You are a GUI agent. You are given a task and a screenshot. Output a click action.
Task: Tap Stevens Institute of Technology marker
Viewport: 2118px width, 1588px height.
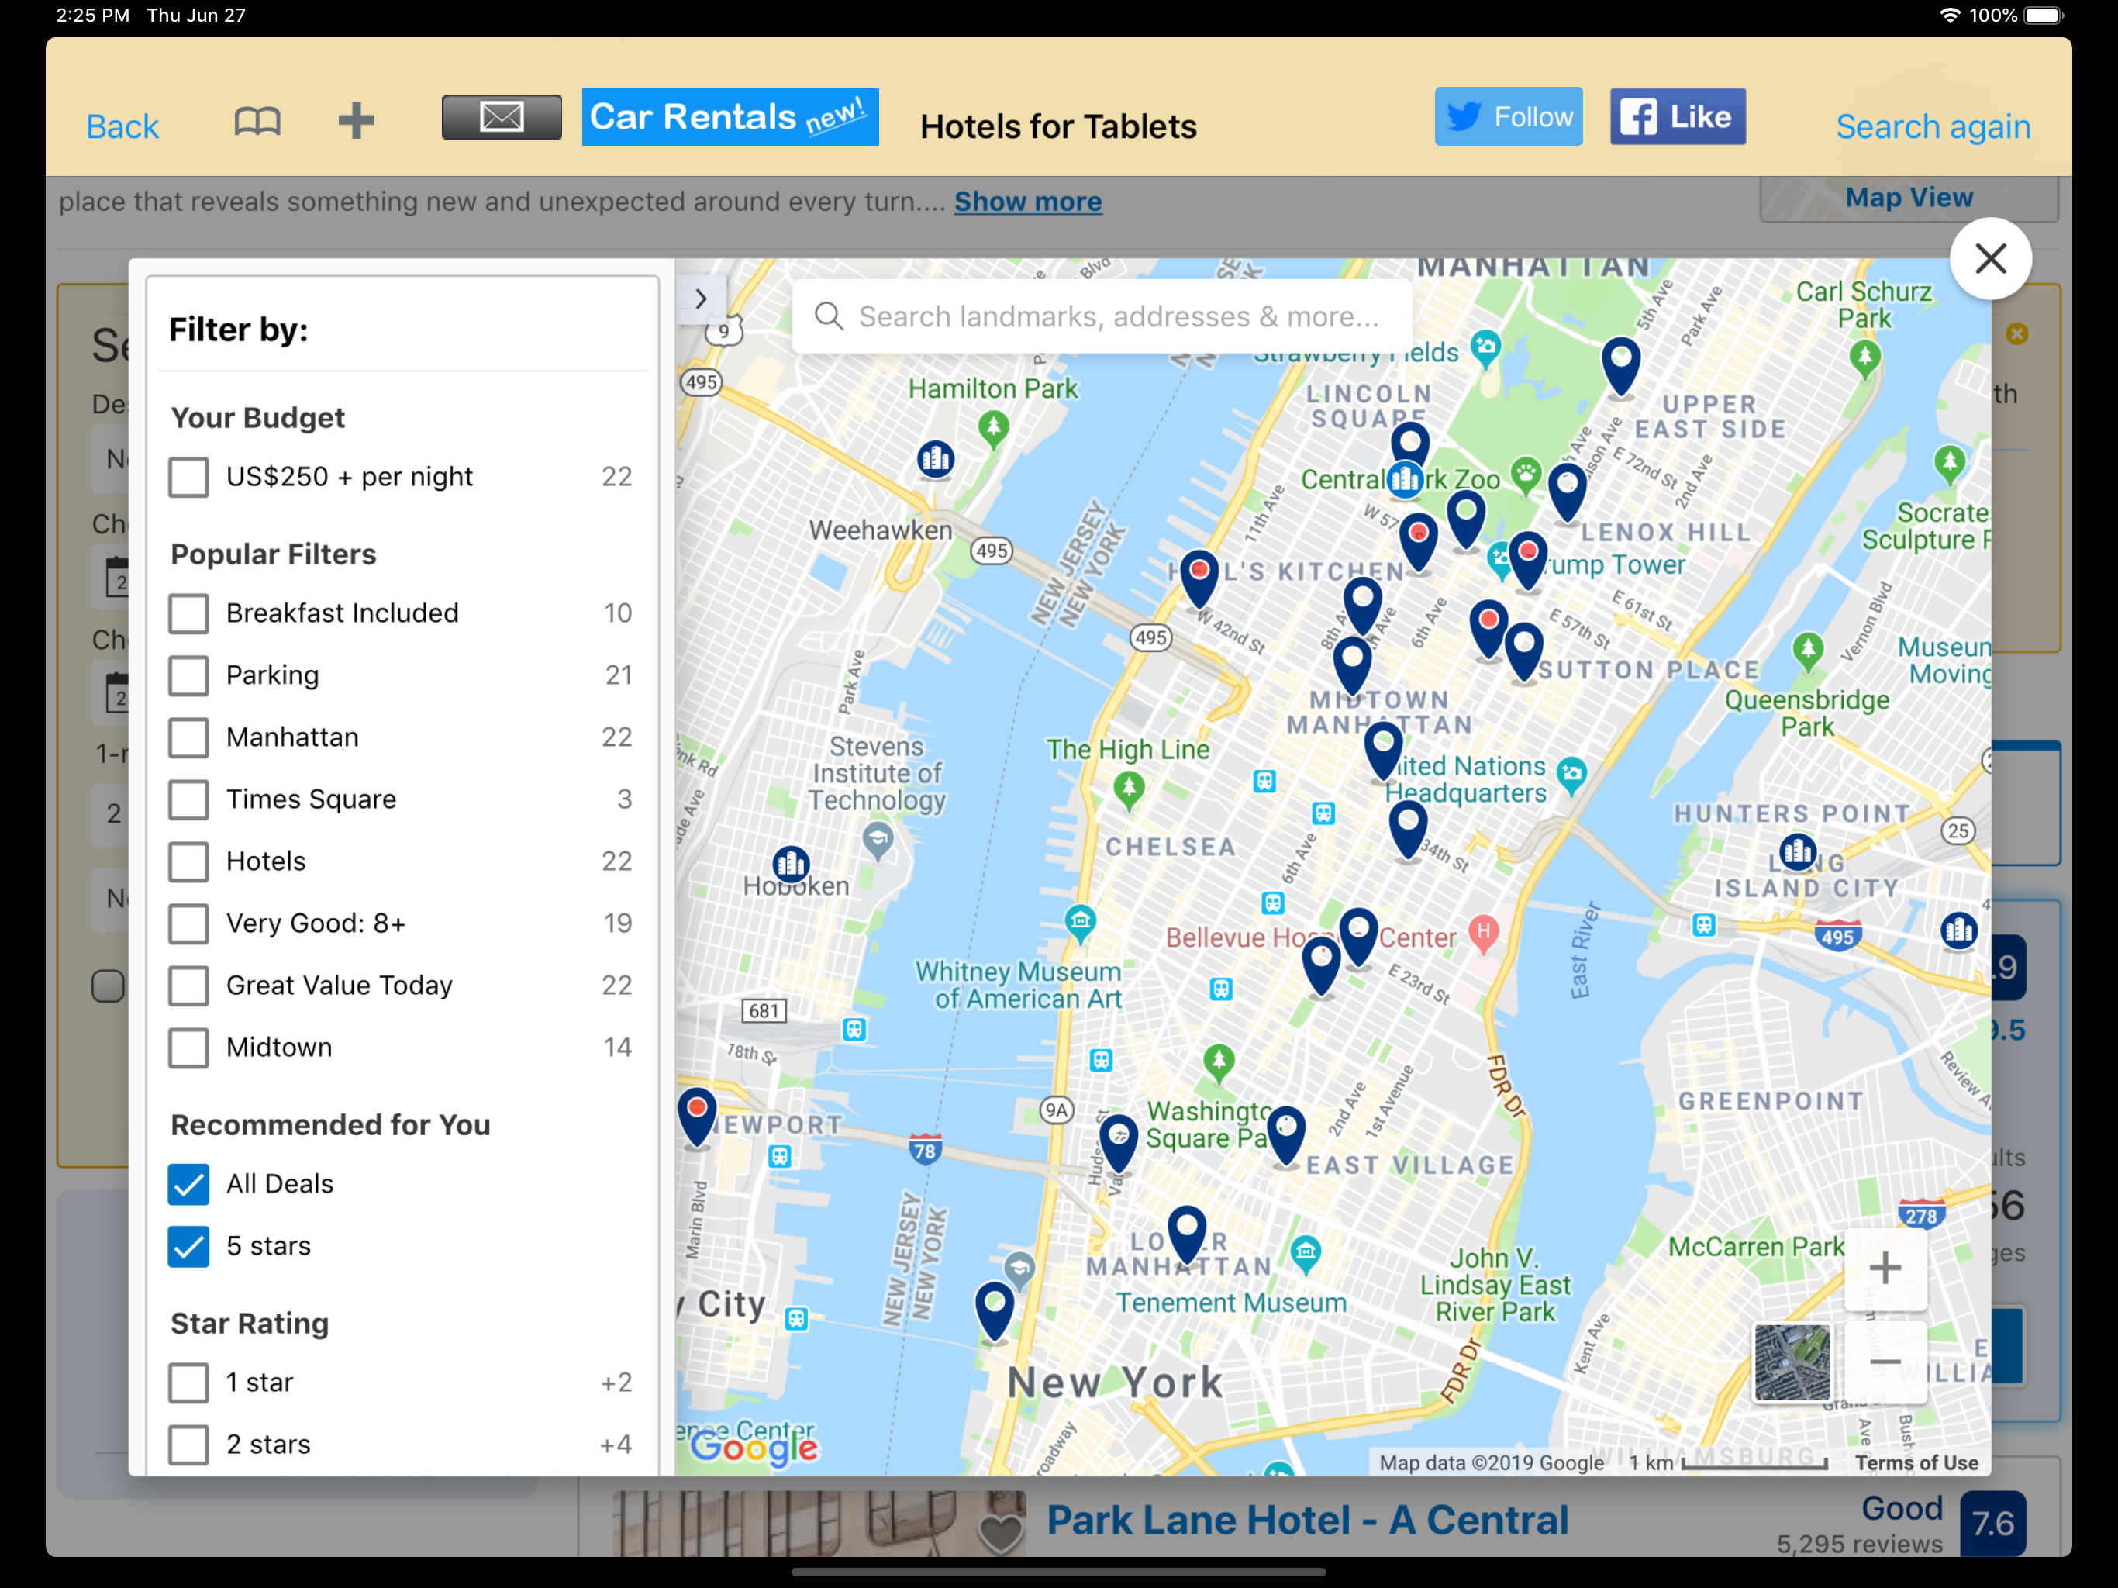[877, 841]
